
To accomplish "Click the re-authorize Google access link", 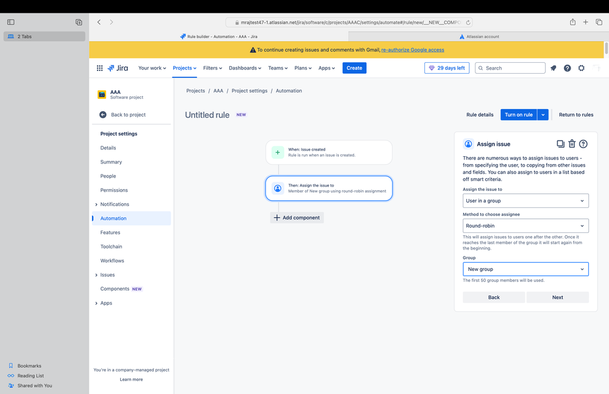I will click(413, 50).
